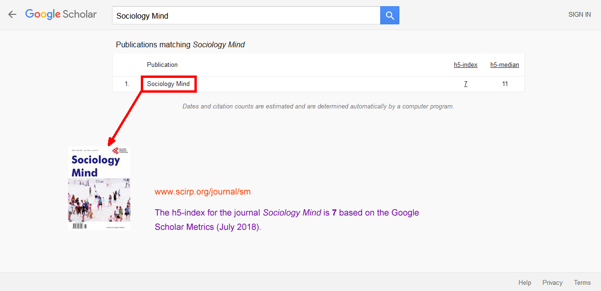
Task: Open the h5-median column header link
Action: 504,65
